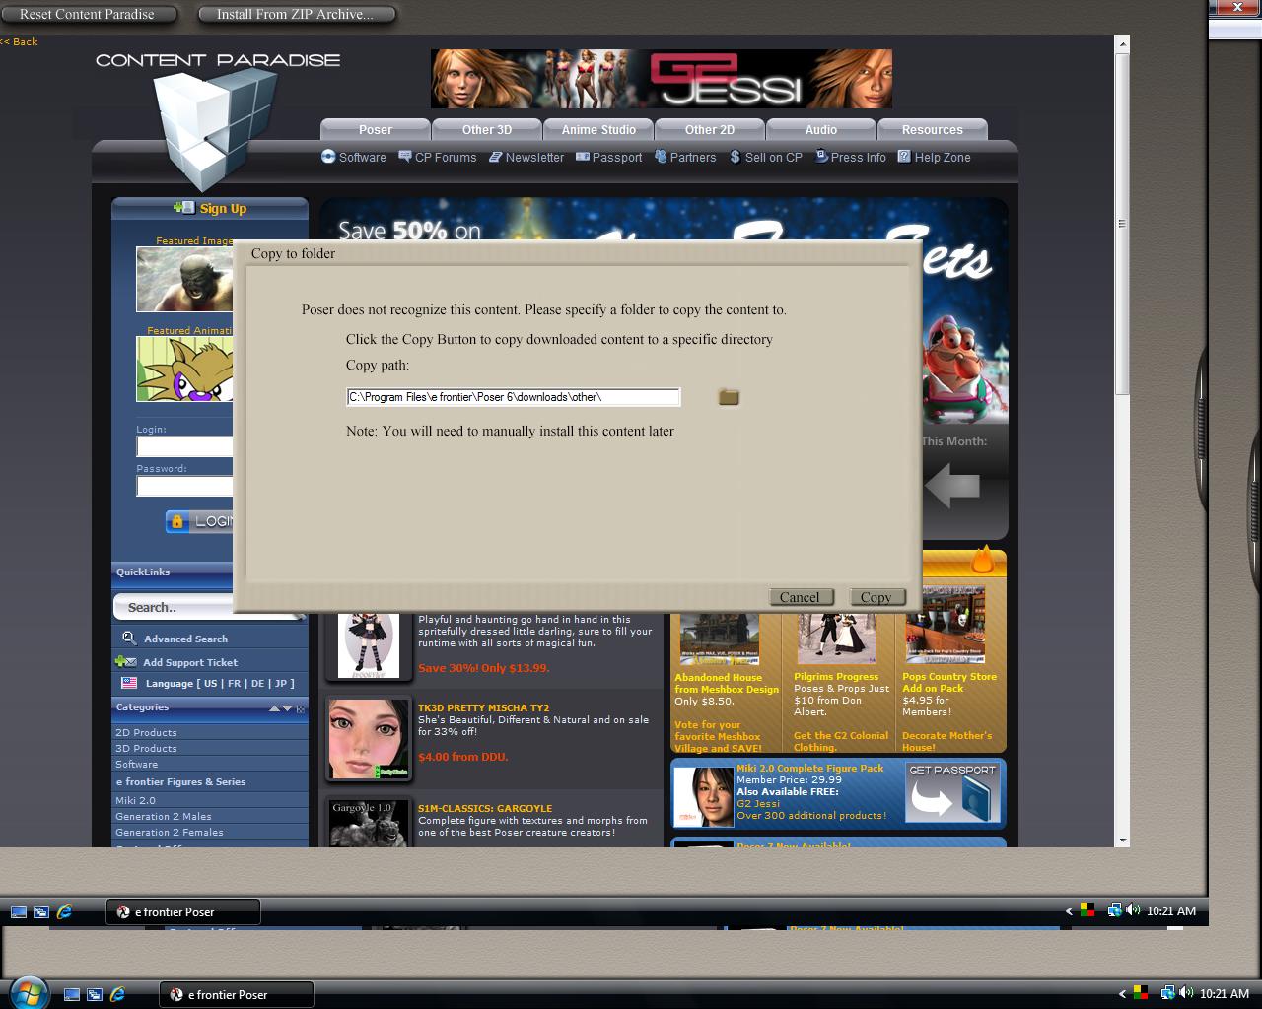The width and height of the screenshot is (1262, 1009).
Task: Open Internet Explorer from bottom taskbar quick launch
Action: pos(117,995)
